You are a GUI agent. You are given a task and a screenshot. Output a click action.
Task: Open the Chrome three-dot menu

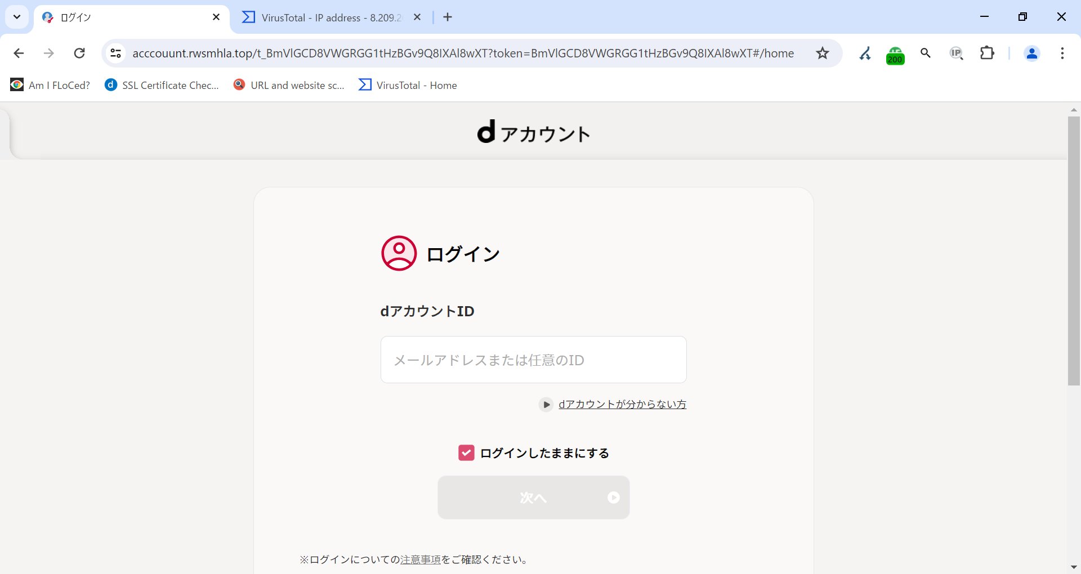[1062, 53]
